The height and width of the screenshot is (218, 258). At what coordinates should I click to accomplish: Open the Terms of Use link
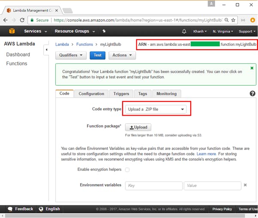tap(248, 209)
